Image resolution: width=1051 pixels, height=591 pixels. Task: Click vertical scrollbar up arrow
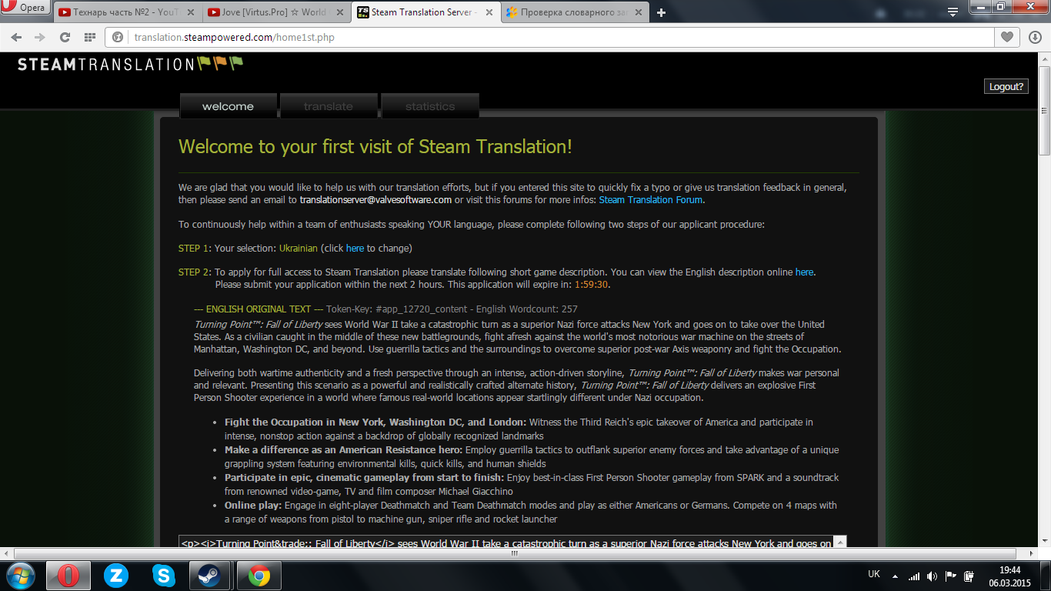click(x=1044, y=58)
